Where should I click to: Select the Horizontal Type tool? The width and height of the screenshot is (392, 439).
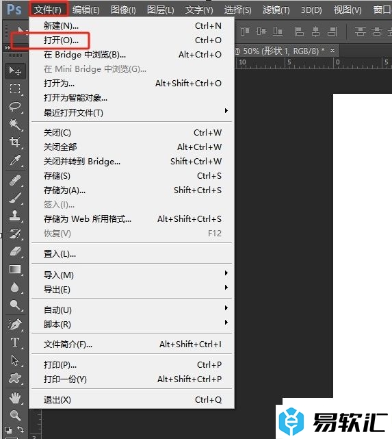(x=15, y=342)
